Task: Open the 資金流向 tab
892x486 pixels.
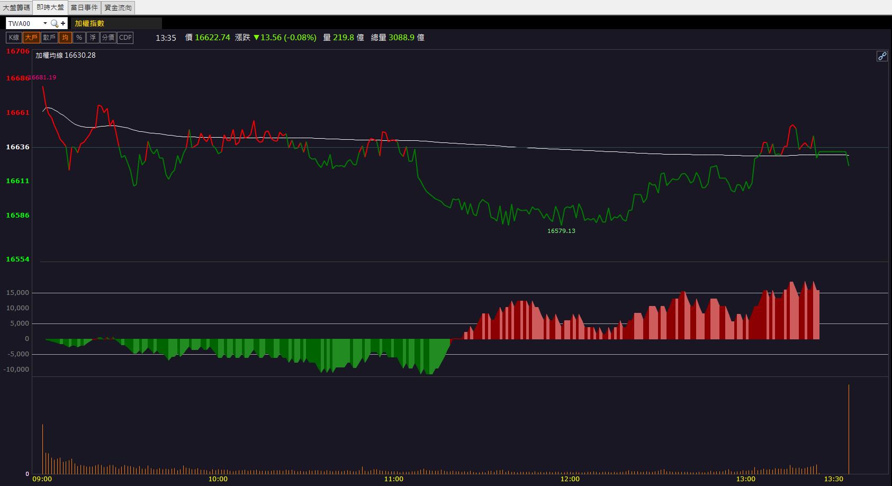Action: pyautogui.click(x=118, y=7)
